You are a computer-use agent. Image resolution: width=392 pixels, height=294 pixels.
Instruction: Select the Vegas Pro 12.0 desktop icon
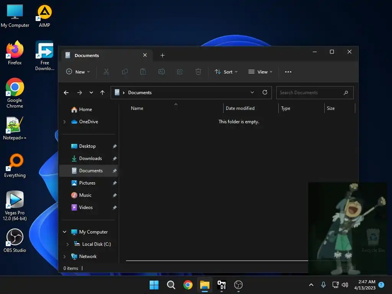coord(15,206)
